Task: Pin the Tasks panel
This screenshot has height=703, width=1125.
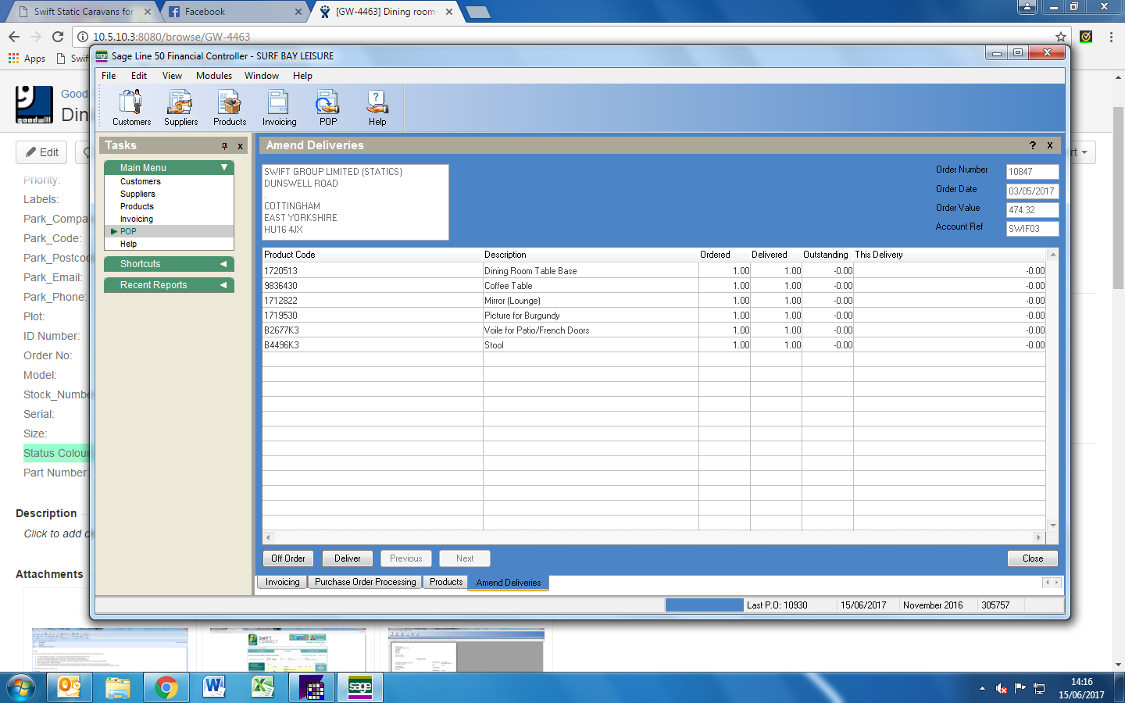Action: [x=224, y=146]
